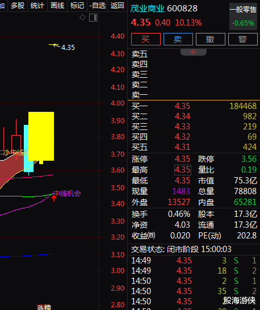
Task: Click the red 买 buy button
Action: [146, 39]
